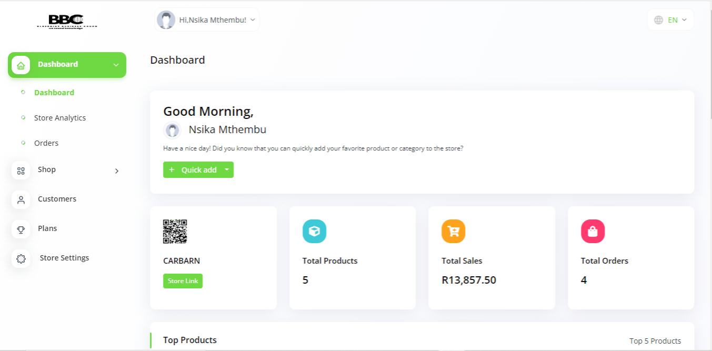Open the EN language dropdown
This screenshot has height=351, width=712.
click(x=671, y=20)
